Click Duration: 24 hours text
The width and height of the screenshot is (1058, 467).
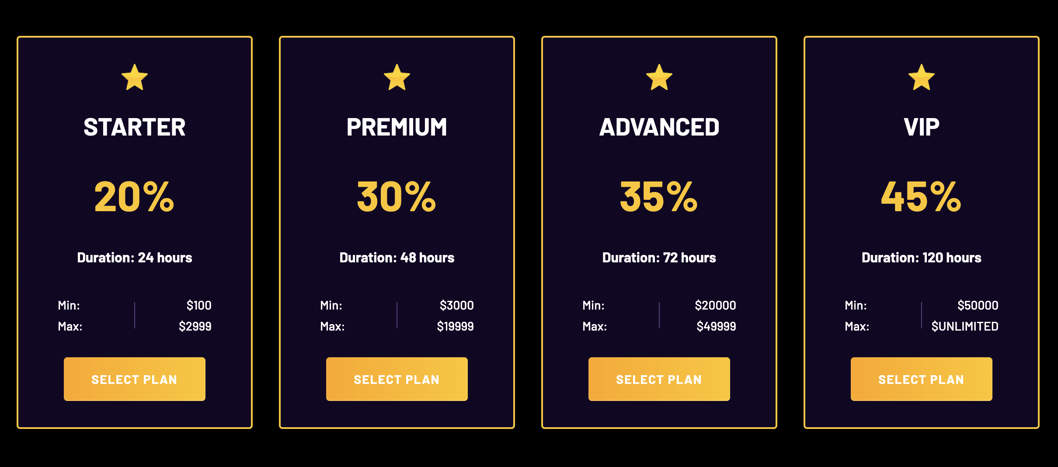click(135, 258)
